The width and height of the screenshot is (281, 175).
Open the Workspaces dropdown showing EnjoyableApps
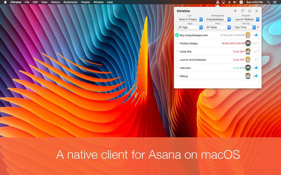pos(218,19)
